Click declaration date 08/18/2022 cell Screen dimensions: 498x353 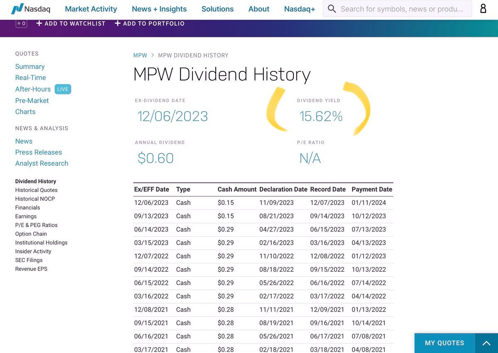276,269
